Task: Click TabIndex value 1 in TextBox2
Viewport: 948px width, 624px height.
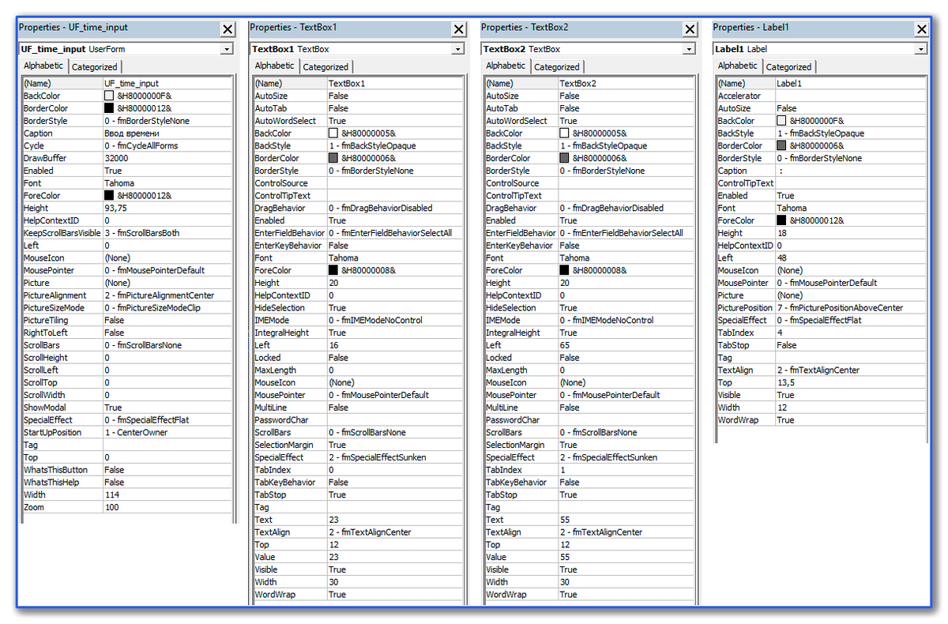Action: click(626, 470)
